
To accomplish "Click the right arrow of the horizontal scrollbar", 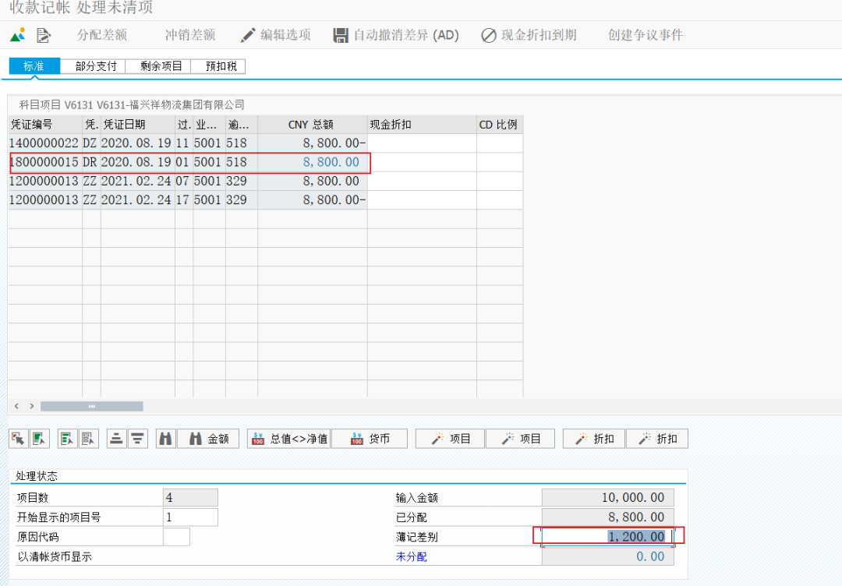I will click(32, 406).
